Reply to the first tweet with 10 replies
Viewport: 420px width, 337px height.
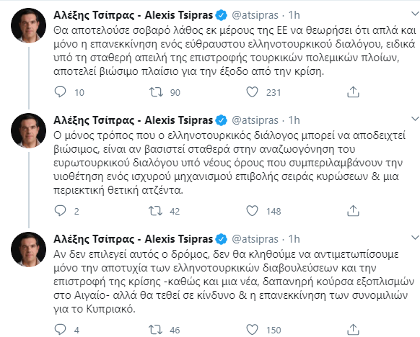(x=60, y=92)
